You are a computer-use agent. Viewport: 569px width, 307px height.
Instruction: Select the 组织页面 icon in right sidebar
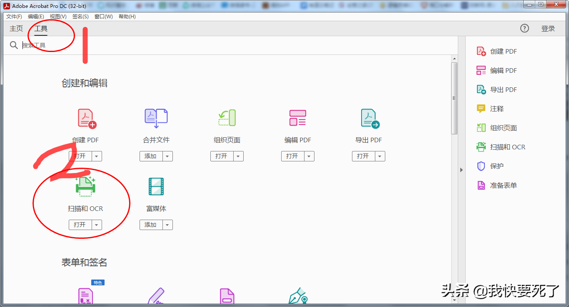click(x=481, y=128)
